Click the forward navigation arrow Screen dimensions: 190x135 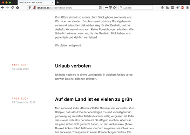8,8
